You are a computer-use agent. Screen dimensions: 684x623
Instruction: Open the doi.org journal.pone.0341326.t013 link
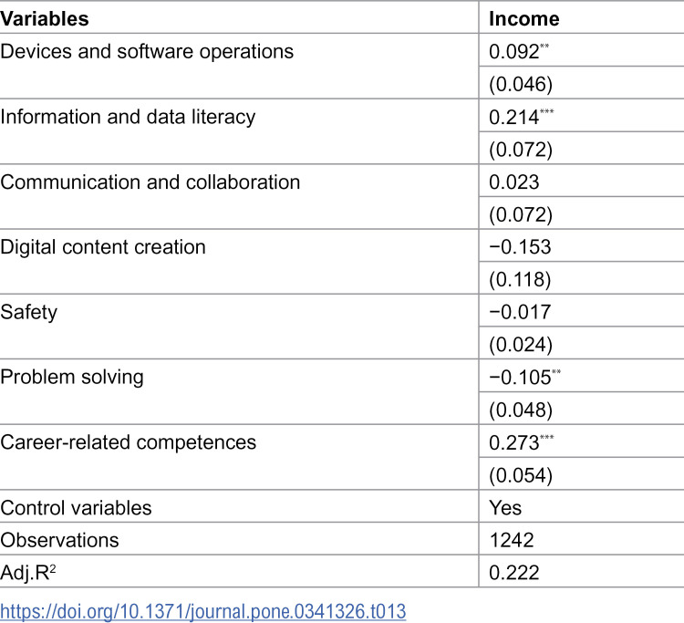pyautogui.click(x=202, y=611)
